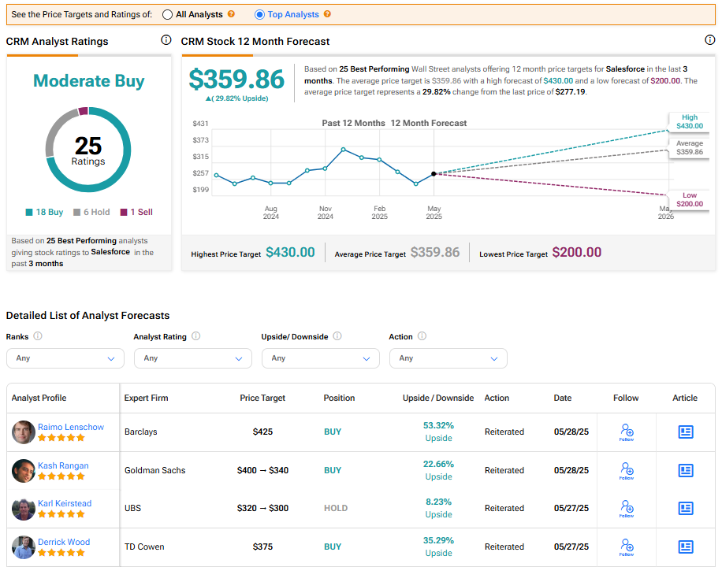Select the All Analysts radio button
Image resolution: width=722 pixels, height=567 pixels.
pos(168,15)
